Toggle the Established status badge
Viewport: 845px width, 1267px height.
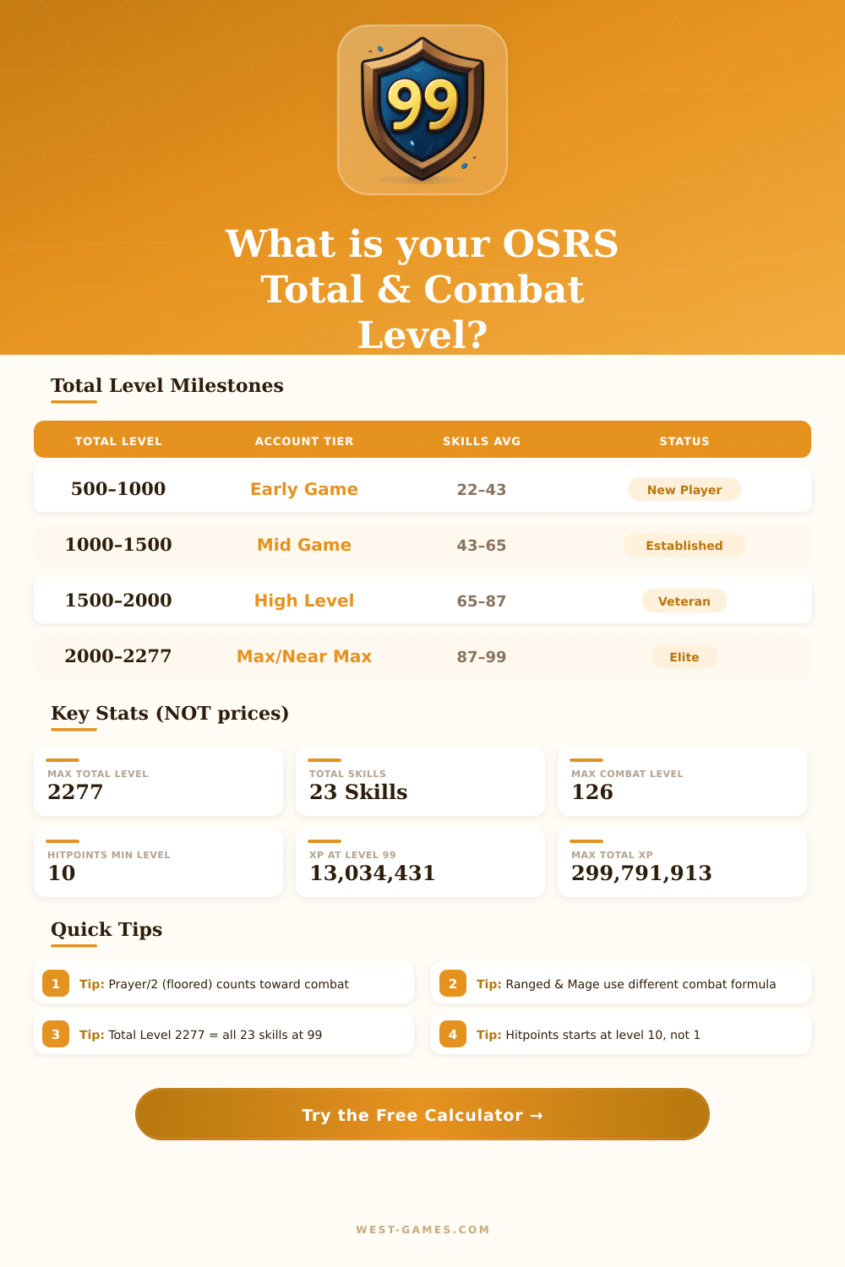click(684, 545)
